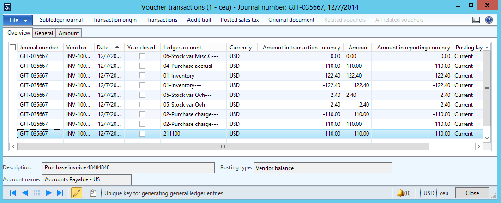Open document handling attachment icon
Screen dimensions: 501x203
coord(93,193)
